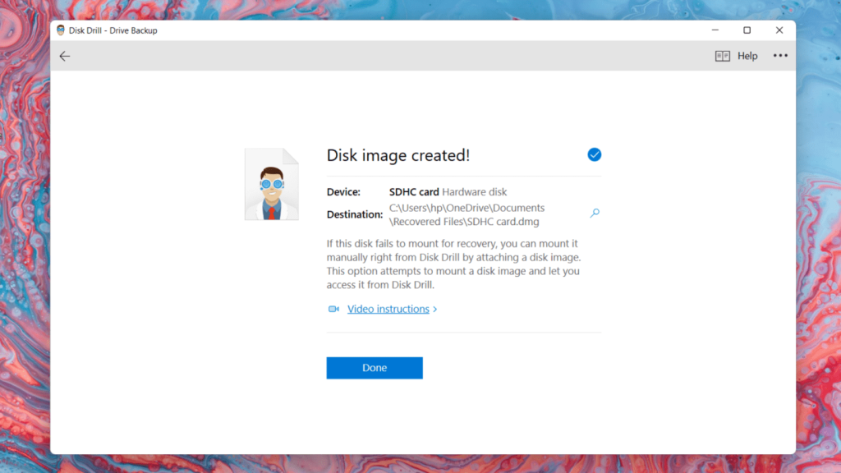Click the Disk Drill app icon in title bar
Screen dimensions: 841x473
(61, 30)
